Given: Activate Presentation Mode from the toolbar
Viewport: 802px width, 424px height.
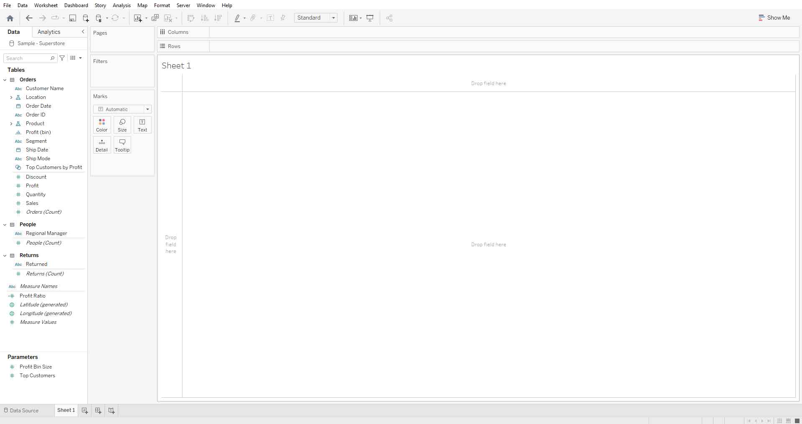Looking at the screenshot, I should point(370,18).
